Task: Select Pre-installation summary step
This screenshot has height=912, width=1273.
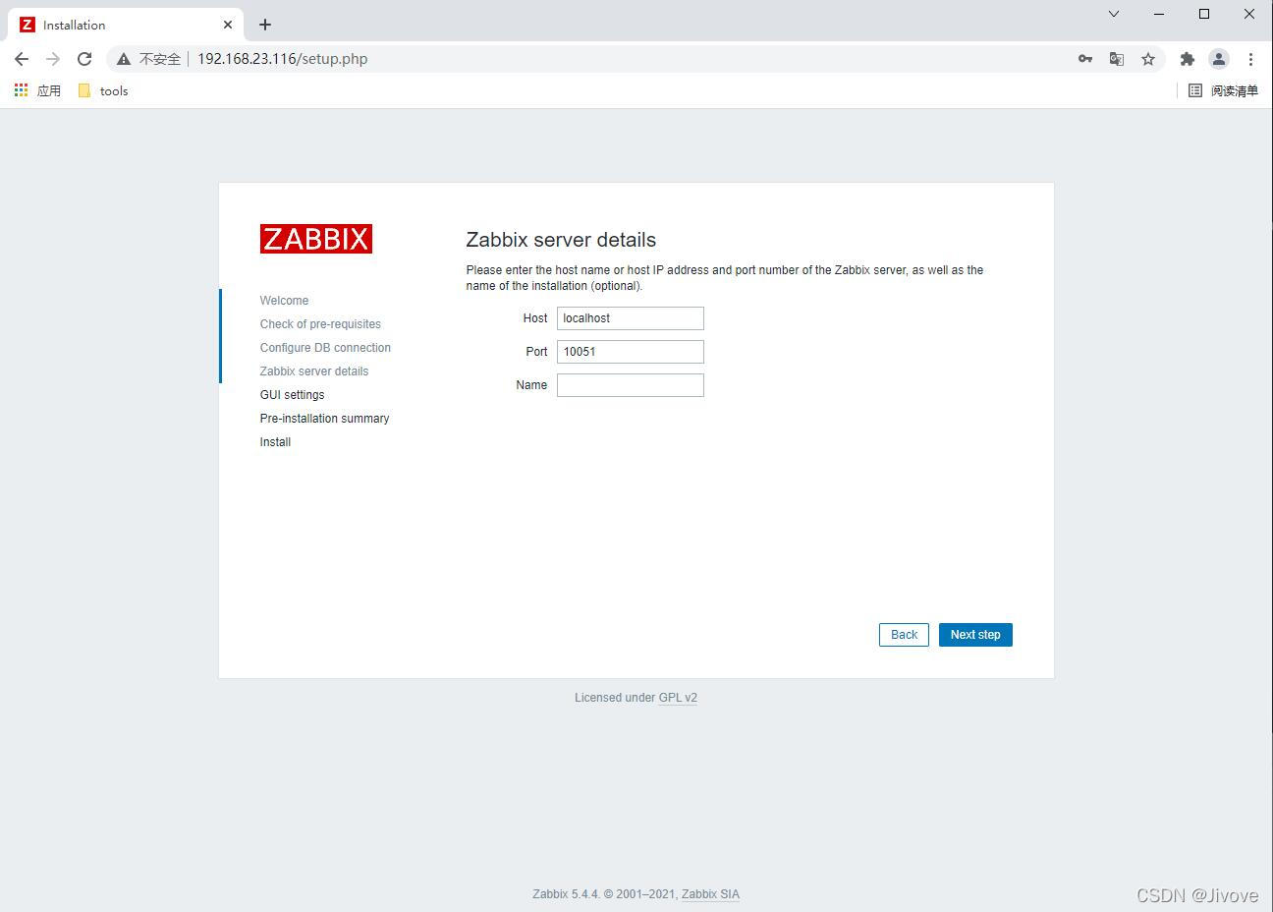Action: (324, 419)
